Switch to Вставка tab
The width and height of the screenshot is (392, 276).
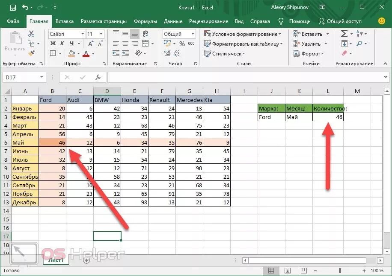point(65,21)
